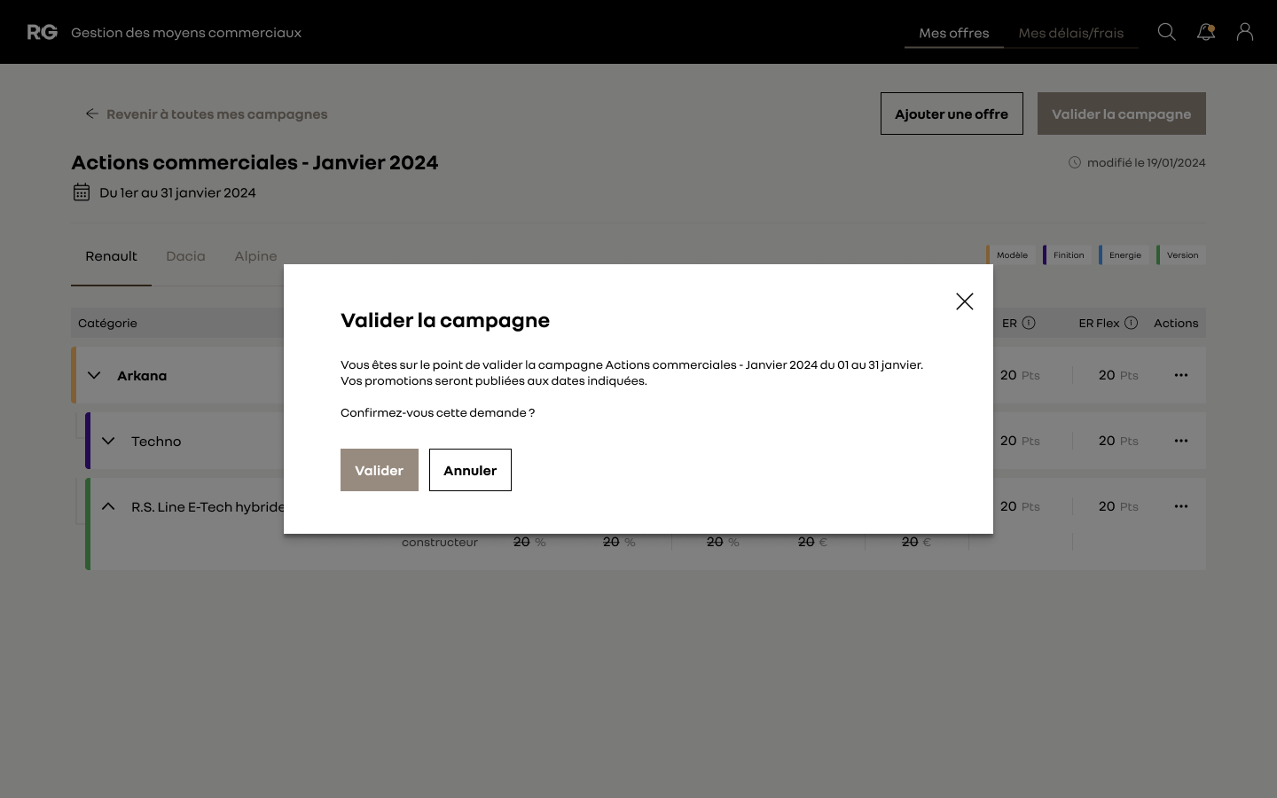Open the user profile icon
The height and width of the screenshot is (798, 1277).
(x=1245, y=32)
